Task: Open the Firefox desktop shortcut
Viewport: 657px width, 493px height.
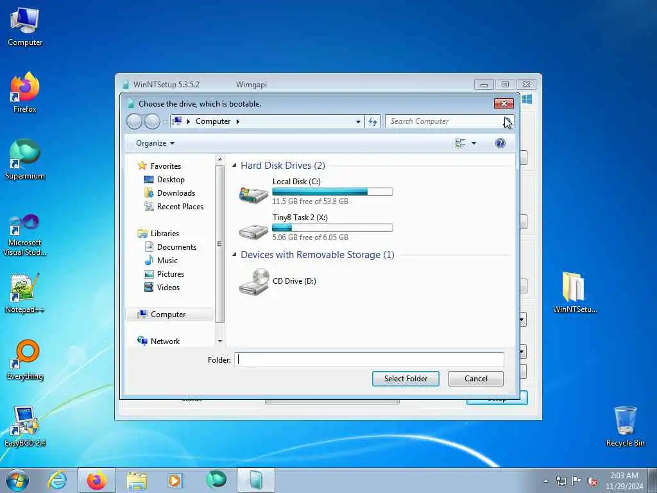Action: [25, 93]
